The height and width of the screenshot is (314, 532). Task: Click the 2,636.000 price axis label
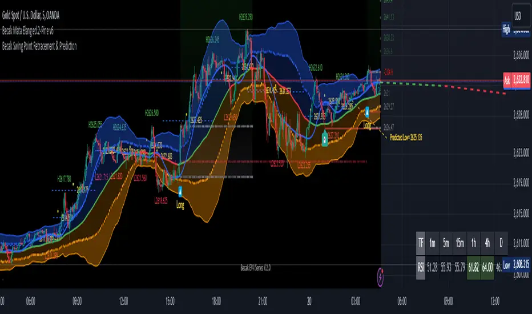(x=521, y=54)
